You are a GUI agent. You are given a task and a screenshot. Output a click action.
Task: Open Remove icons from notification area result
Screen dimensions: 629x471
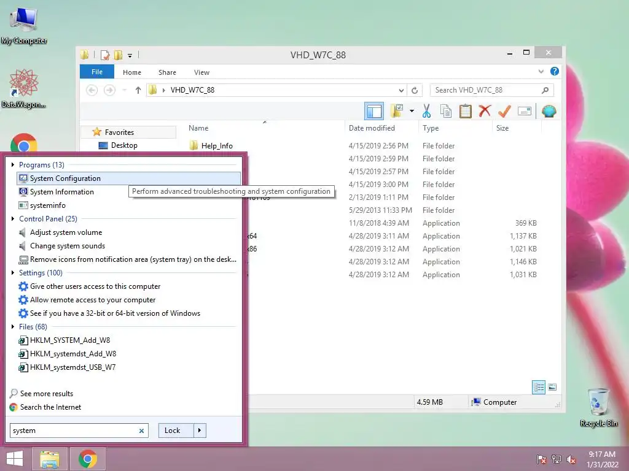point(128,259)
